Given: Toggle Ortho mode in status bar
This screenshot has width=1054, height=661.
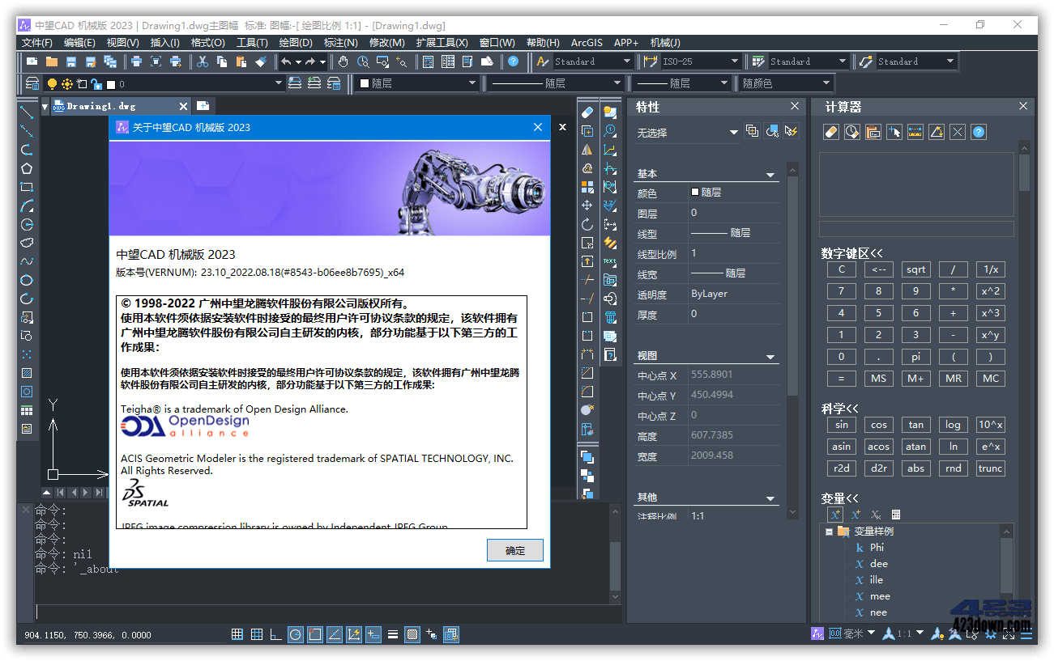Looking at the screenshot, I should 276,634.
